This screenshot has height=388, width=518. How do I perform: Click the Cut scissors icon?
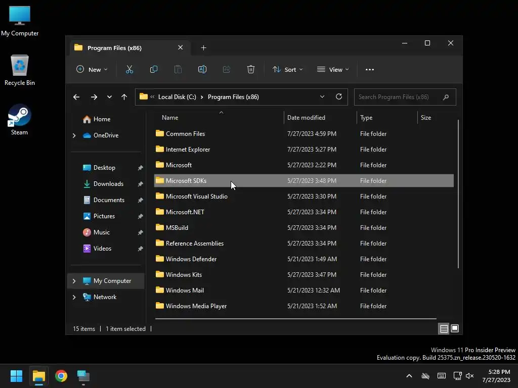click(129, 70)
